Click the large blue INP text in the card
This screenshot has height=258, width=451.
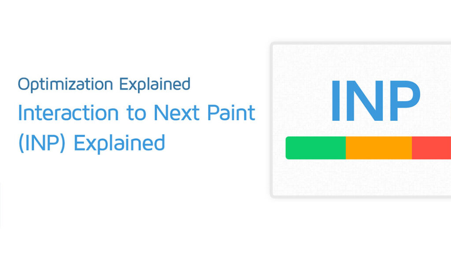375,101
